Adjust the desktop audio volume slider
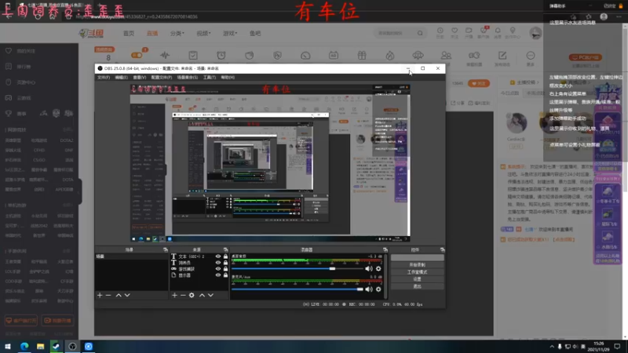Viewport: 628px width, 353px height. click(x=298, y=268)
